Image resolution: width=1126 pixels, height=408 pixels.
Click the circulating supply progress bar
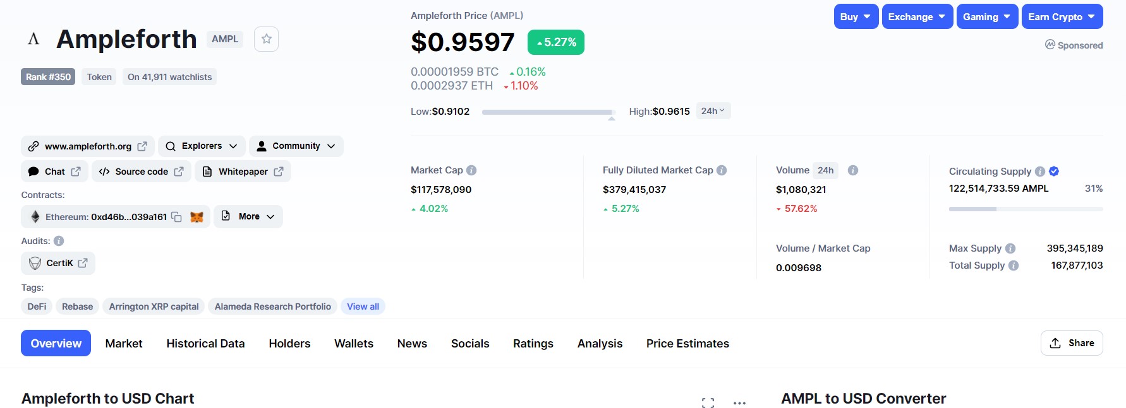(x=1026, y=209)
